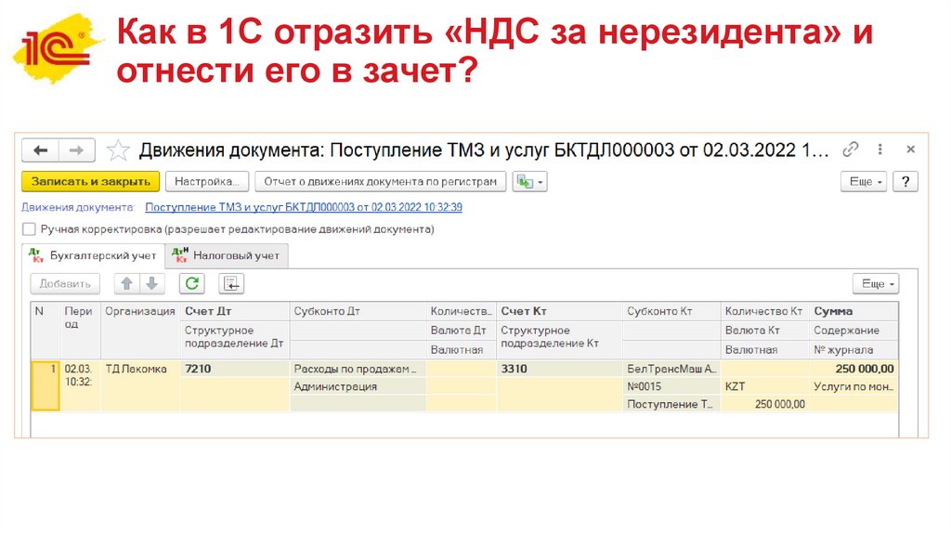Viewport: 951px width, 533px height.
Task: Select cell 'БелТрансМаш А...'
Action: click(x=671, y=369)
